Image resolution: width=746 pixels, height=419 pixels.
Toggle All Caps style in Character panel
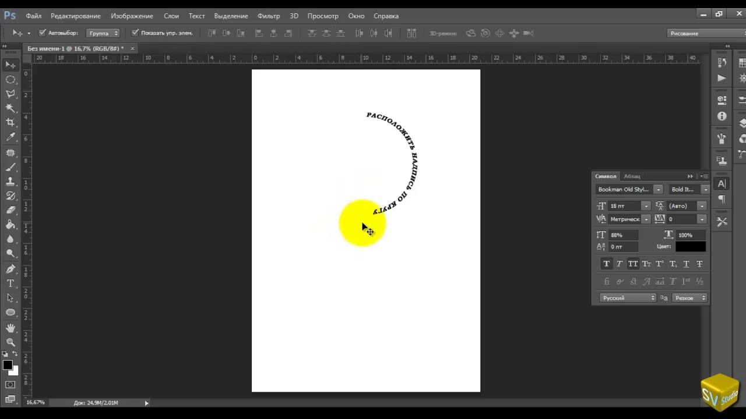tap(633, 264)
